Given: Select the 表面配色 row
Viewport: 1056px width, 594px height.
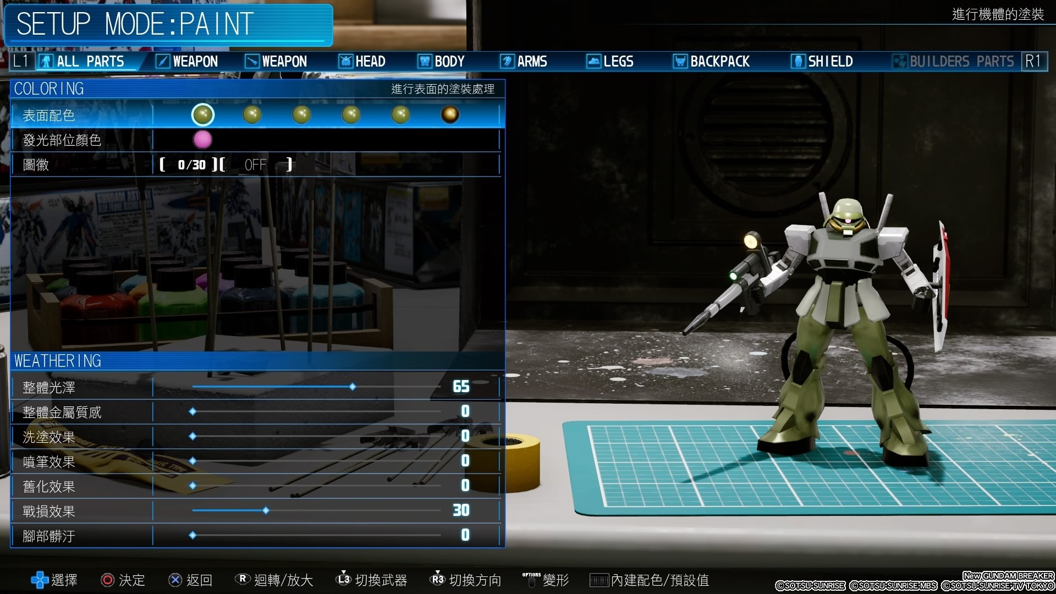Looking at the screenshot, I should click(257, 115).
